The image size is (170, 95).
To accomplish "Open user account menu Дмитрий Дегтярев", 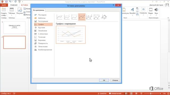I will click(x=157, y=5).
